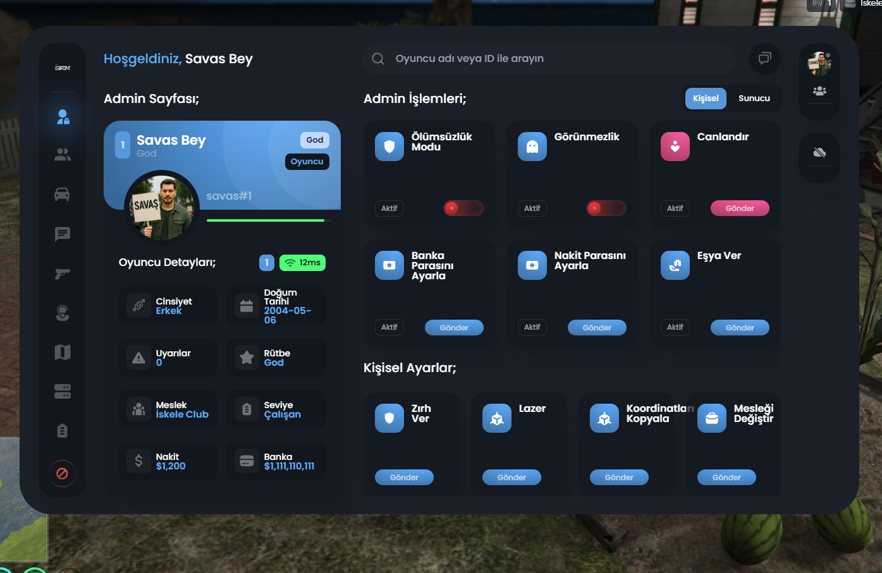Viewport: 882px width, 573px height.
Task: Open the clipboard badge sidebar icon
Action: (62, 431)
